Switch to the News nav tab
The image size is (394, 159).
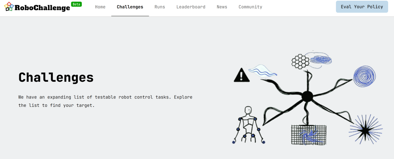(x=222, y=7)
